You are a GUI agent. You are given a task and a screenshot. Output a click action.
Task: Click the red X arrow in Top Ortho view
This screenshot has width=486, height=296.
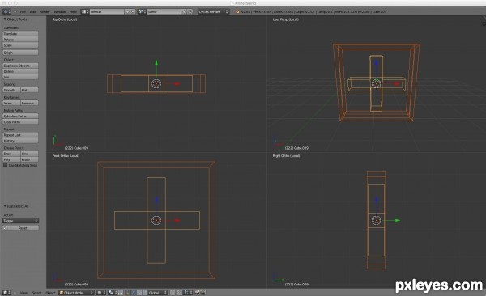[177, 83]
